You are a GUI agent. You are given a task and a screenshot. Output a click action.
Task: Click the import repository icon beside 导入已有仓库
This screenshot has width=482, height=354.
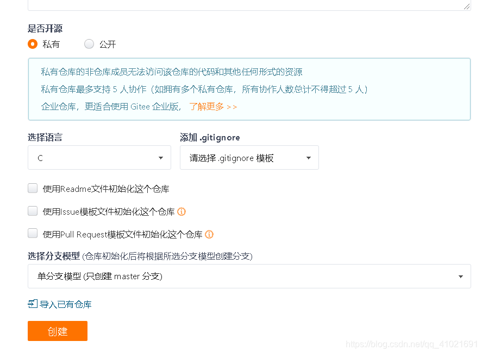click(x=32, y=304)
